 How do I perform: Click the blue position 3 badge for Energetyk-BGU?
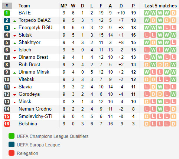tap(7, 28)
